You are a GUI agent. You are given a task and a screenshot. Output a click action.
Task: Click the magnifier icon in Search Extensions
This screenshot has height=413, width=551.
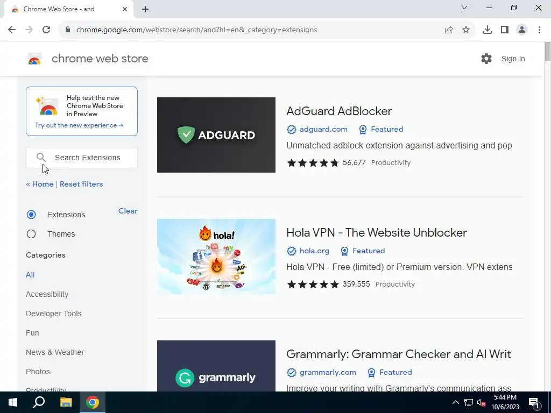(x=41, y=158)
